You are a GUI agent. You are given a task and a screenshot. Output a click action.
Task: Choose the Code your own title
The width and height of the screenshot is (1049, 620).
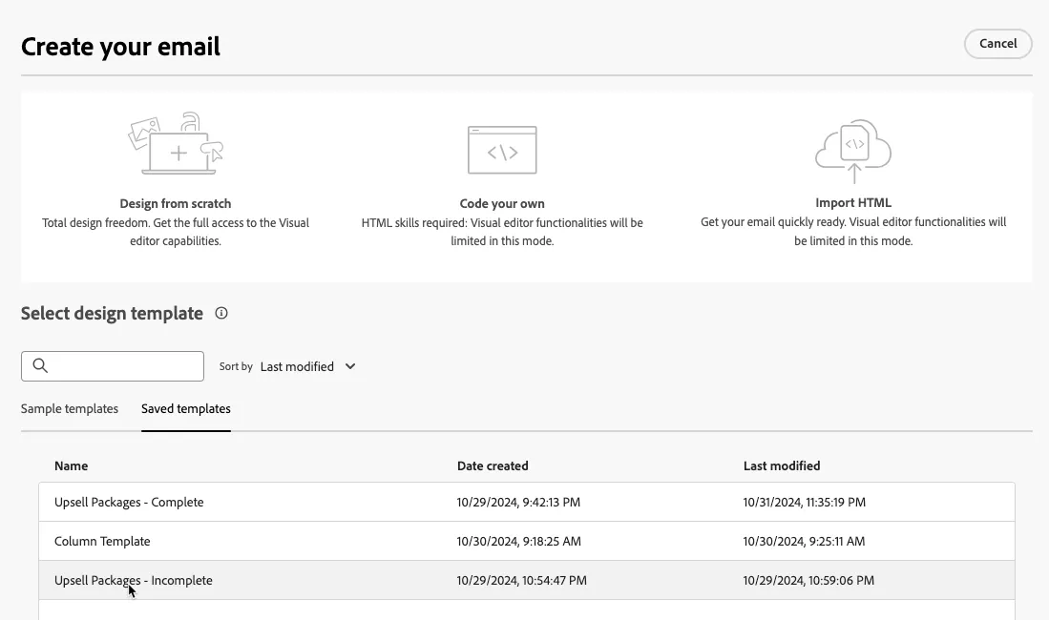pyautogui.click(x=502, y=203)
